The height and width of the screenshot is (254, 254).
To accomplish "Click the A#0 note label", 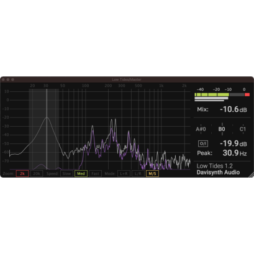I will pos(201,129).
